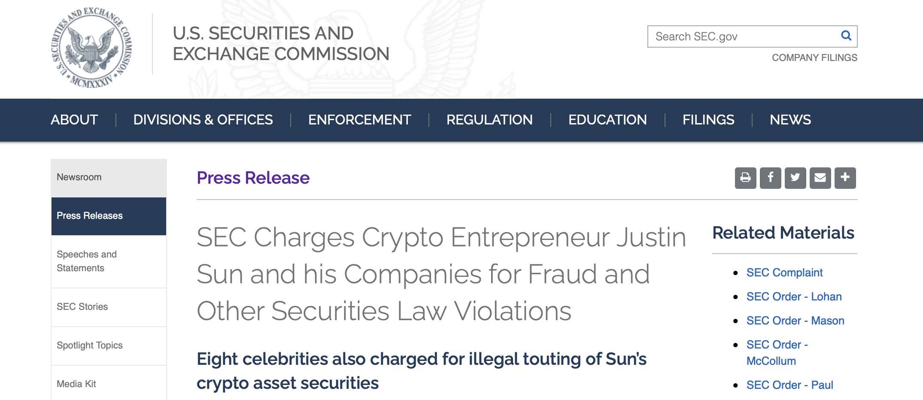Image resolution: width=923 pixels, height=400 pixels.
Task: Share press release on Twitter
Action: 795,178
